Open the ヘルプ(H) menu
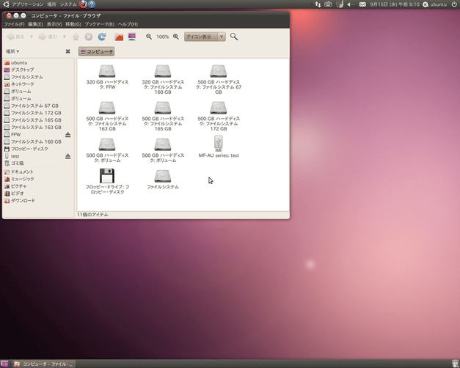This screenshot has width=460, height=368. [x=128, y=24]
